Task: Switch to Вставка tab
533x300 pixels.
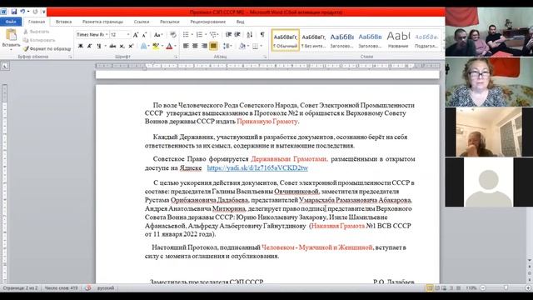Action: point(63,22)
